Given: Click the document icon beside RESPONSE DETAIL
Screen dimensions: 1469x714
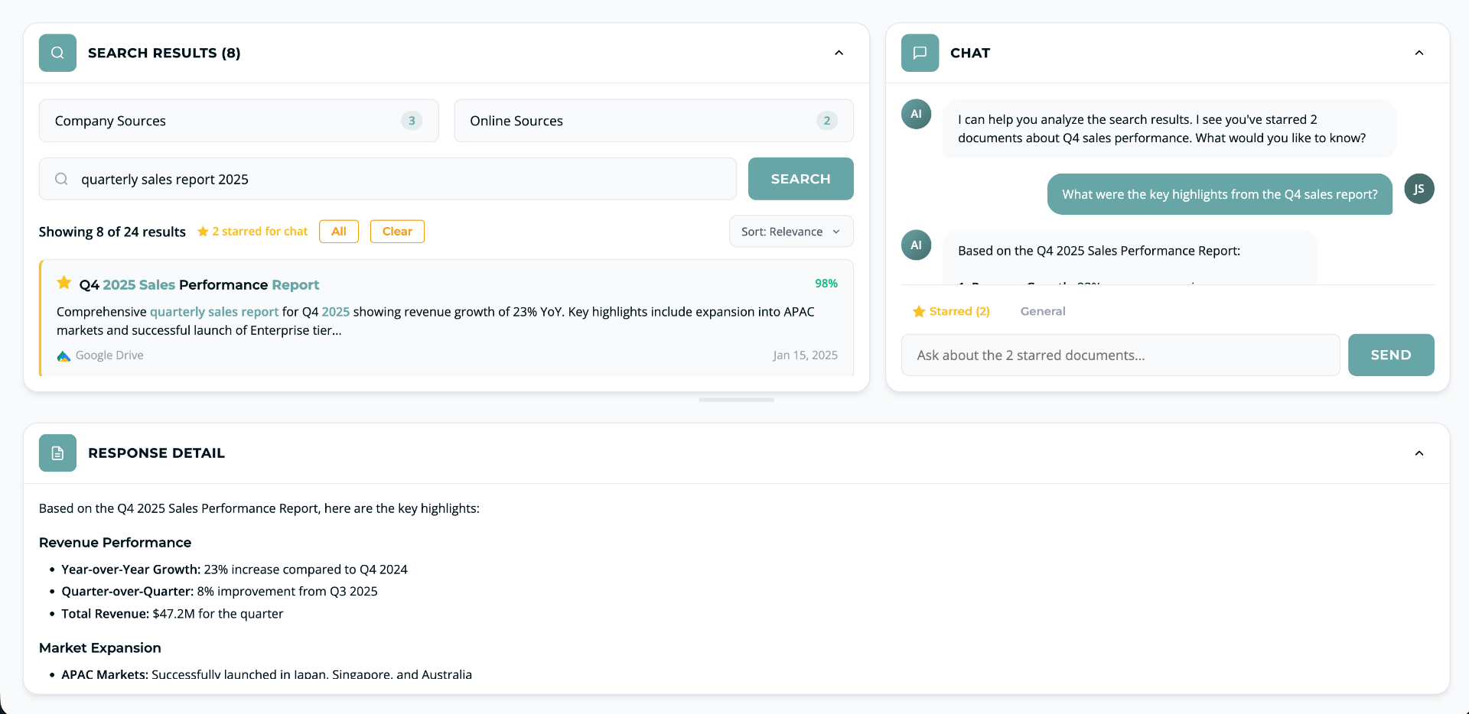Looking at the screenshot, I should coord(57,453).
